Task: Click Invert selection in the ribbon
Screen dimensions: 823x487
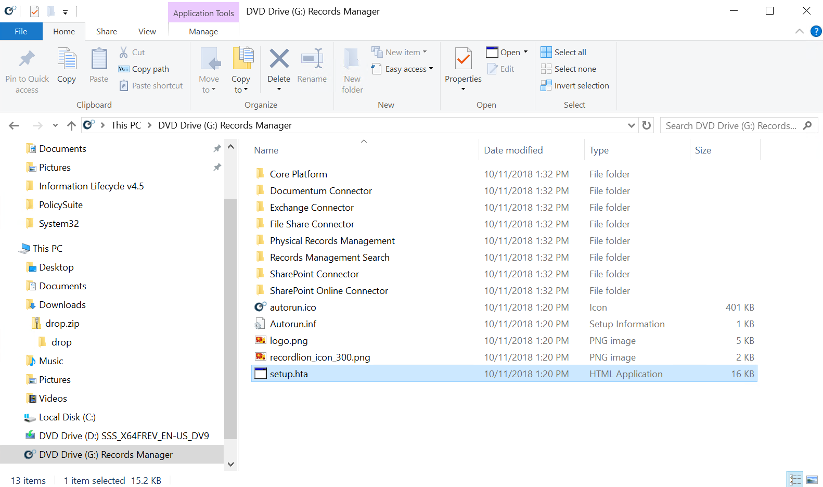Action: tap(575, 85)
